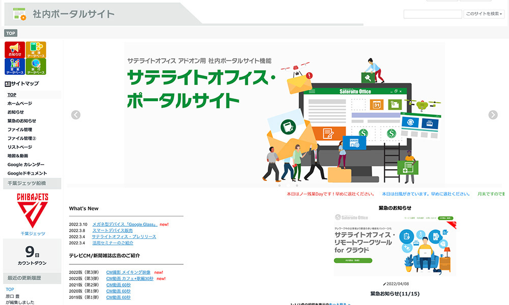Open ファイル管理② in the sitemap
Screen dimensions: 509x305
point(22,138)
